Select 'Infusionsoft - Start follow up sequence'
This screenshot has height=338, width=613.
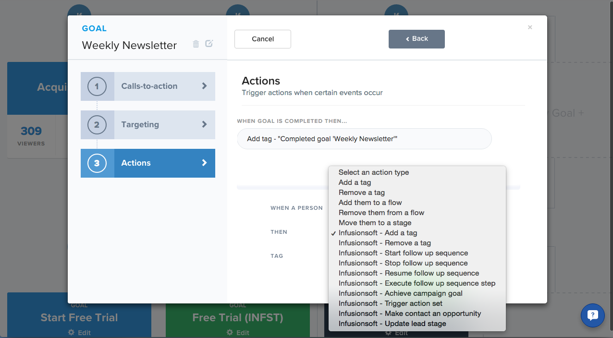(x=417, y=253)
